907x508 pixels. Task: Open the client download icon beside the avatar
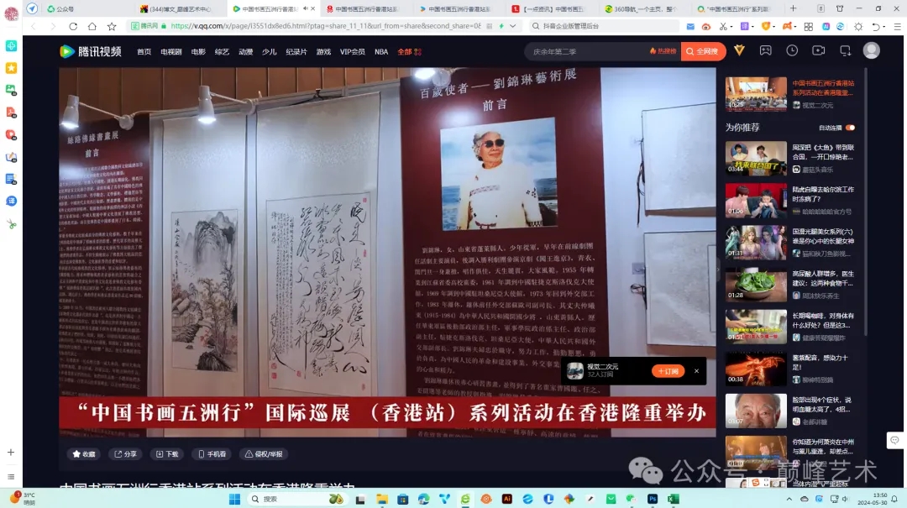[845, 50]
